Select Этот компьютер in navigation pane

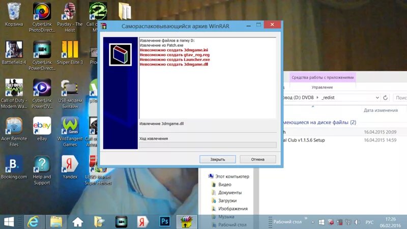[x=229, y=176]
